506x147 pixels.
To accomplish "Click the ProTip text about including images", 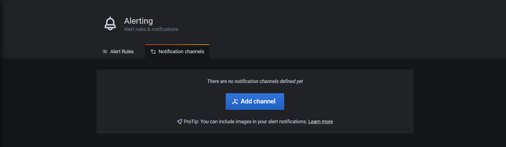I will pyautogui.click(x=253, y=122).
